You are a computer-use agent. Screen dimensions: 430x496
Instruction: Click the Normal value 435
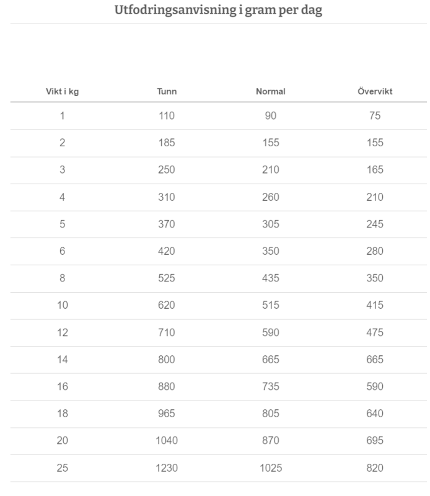pyautogui.click(x=270, y=278)
